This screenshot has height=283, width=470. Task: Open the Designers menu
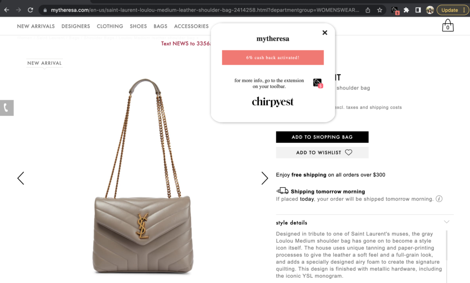(76, 26)
